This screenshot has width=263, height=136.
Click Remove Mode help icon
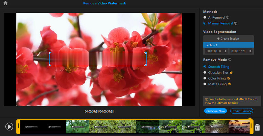click(x=229, y=60)
